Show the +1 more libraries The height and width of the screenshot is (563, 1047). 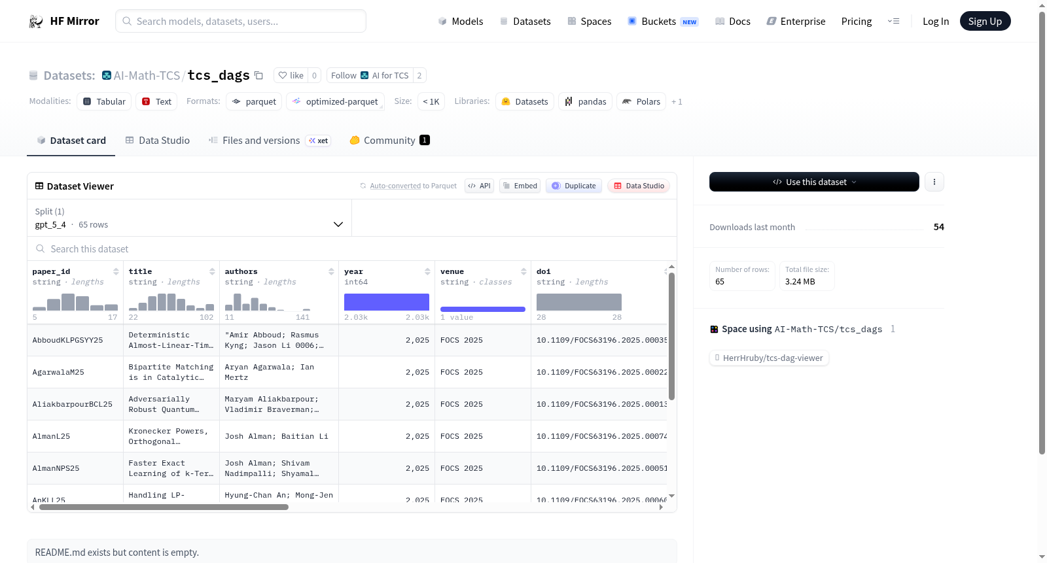click(677, 101)
